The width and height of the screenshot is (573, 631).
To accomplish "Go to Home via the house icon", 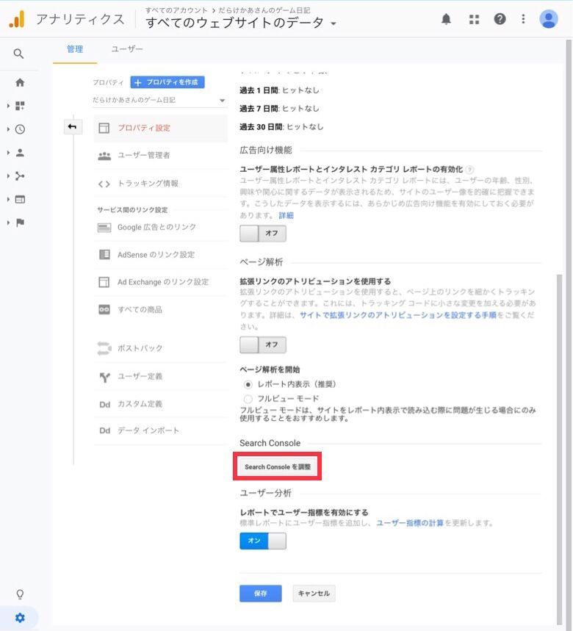I will point(20,82).
